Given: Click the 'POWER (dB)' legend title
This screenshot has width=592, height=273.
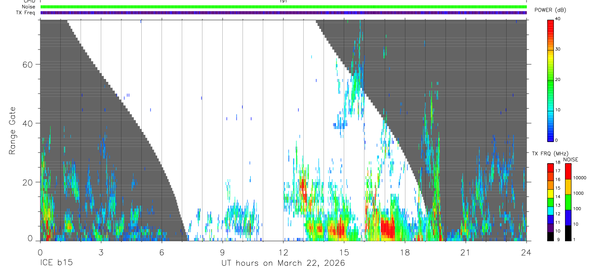Looking at the screenshot, I should point(551,10).
